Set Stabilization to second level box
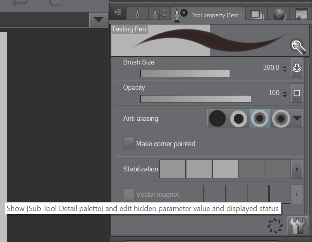 click(x=199, y=169)
